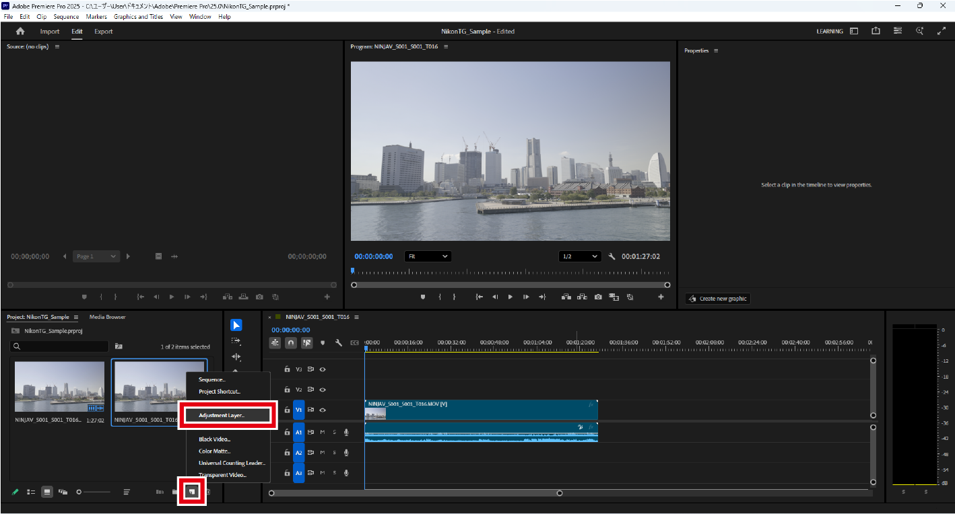Open the 1/2 playback resolution dropdown

point(580,256)
